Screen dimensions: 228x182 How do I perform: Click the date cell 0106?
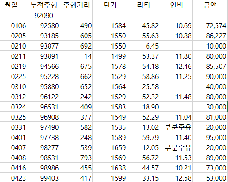[x=13, y=25]
